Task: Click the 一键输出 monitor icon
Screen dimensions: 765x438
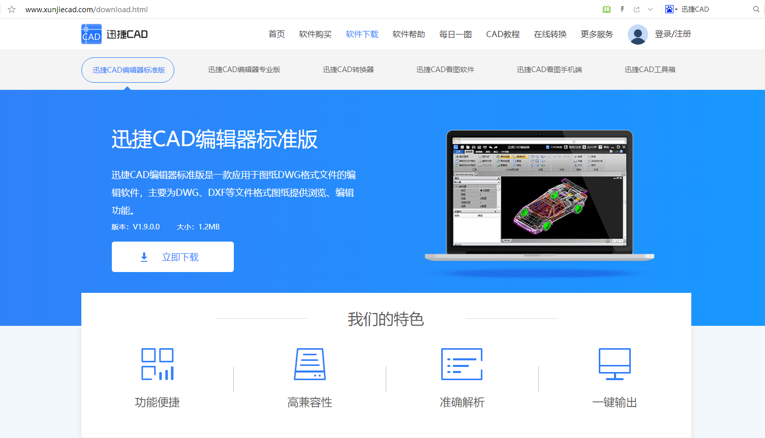Action: coord(615,364)
